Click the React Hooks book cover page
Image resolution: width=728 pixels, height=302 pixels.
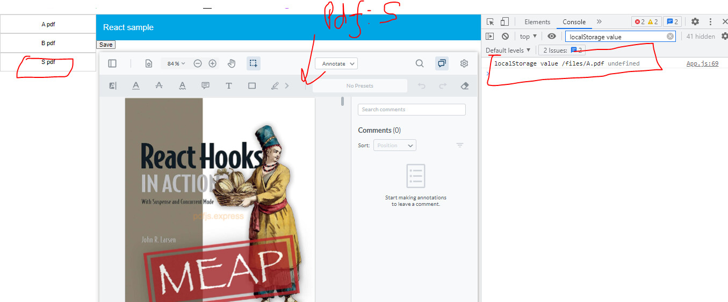point(220,199)
